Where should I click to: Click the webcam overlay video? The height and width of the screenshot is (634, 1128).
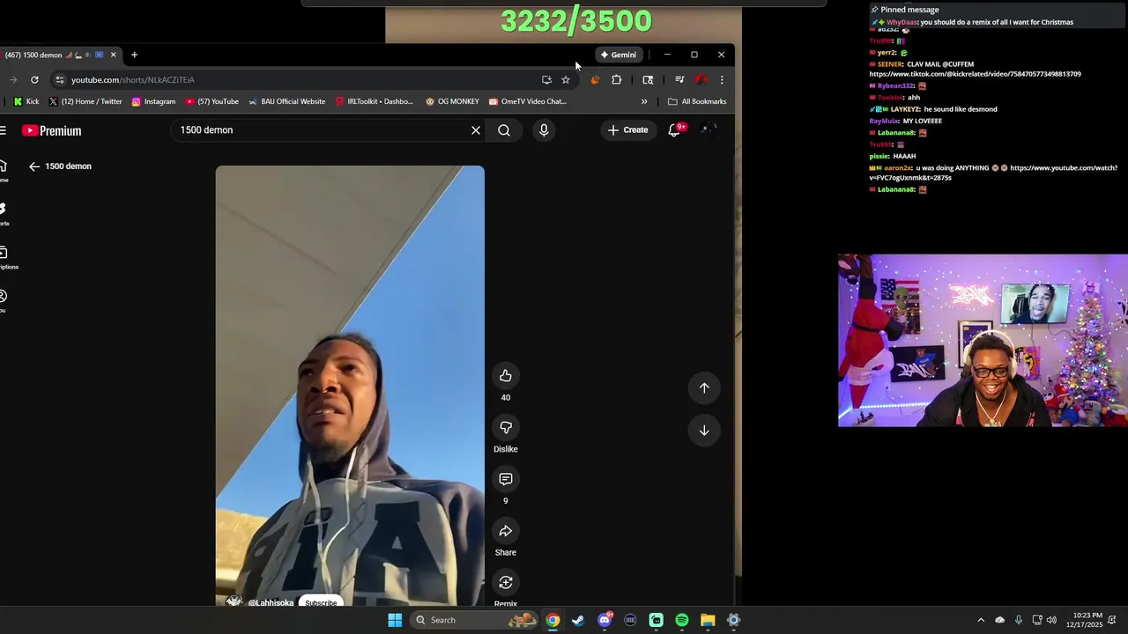point(983,341)
